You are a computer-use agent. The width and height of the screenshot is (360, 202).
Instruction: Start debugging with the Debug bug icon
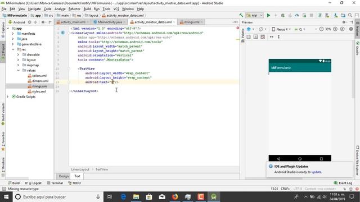(x=283, y=15)
